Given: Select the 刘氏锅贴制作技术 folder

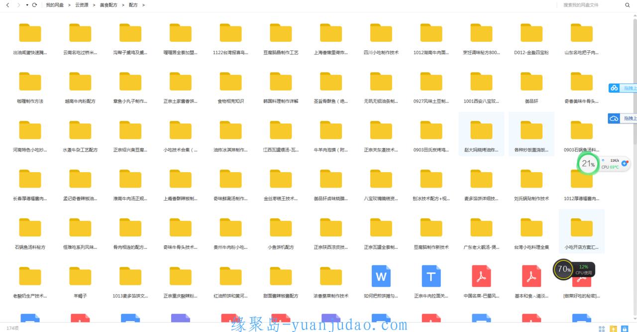Looking at the screenshot, I should pos(531,185).
